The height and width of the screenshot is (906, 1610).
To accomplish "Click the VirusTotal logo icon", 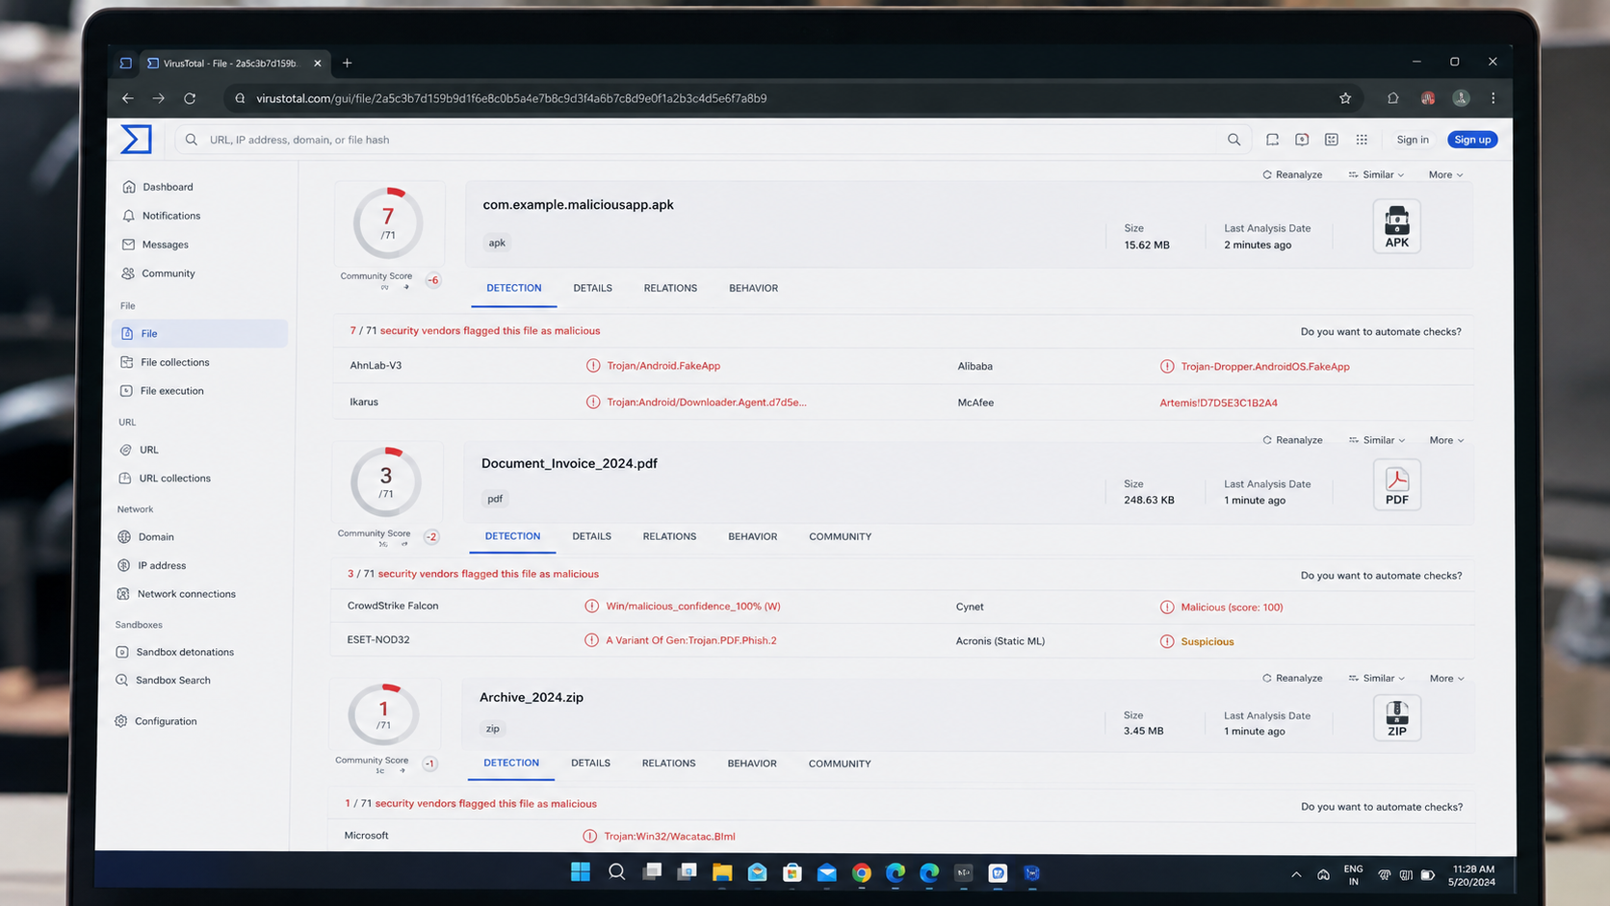I will [136, 140].
